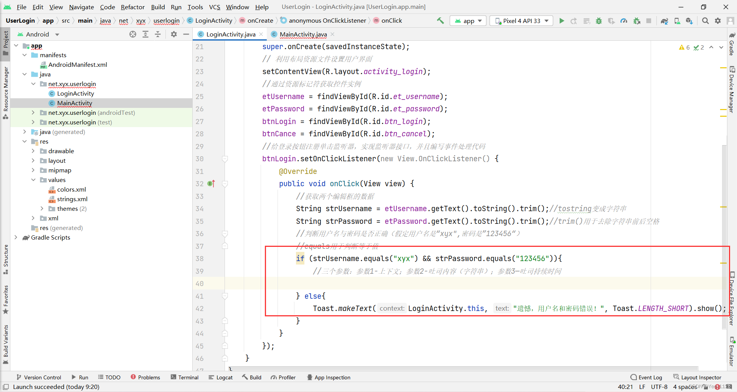Click the warnings count indicator showing 6

pos(684,47)
